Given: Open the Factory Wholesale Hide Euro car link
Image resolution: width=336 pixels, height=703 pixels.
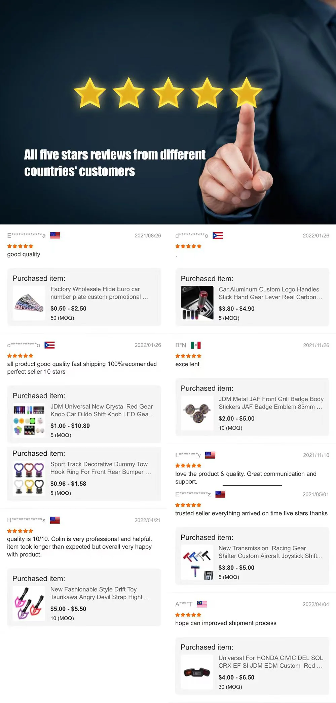Looking at the screenshot, I should [x=99, y=293].
